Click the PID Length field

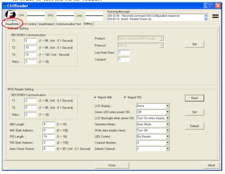click(49, 136)
